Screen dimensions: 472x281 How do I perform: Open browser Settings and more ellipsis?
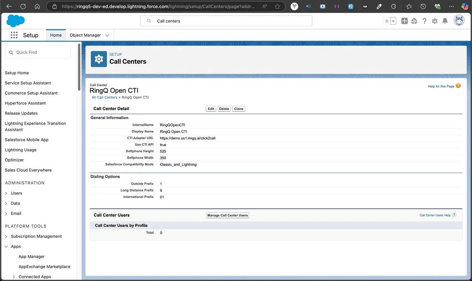[x=451, y=6]
